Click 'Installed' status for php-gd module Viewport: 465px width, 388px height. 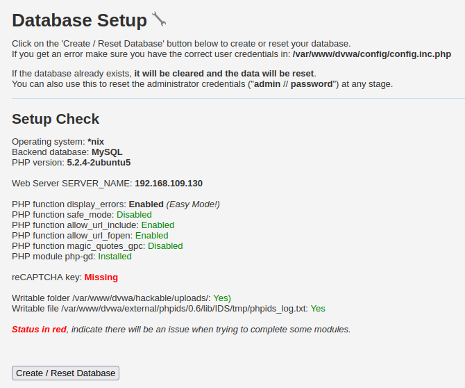[x=115, y=257]
